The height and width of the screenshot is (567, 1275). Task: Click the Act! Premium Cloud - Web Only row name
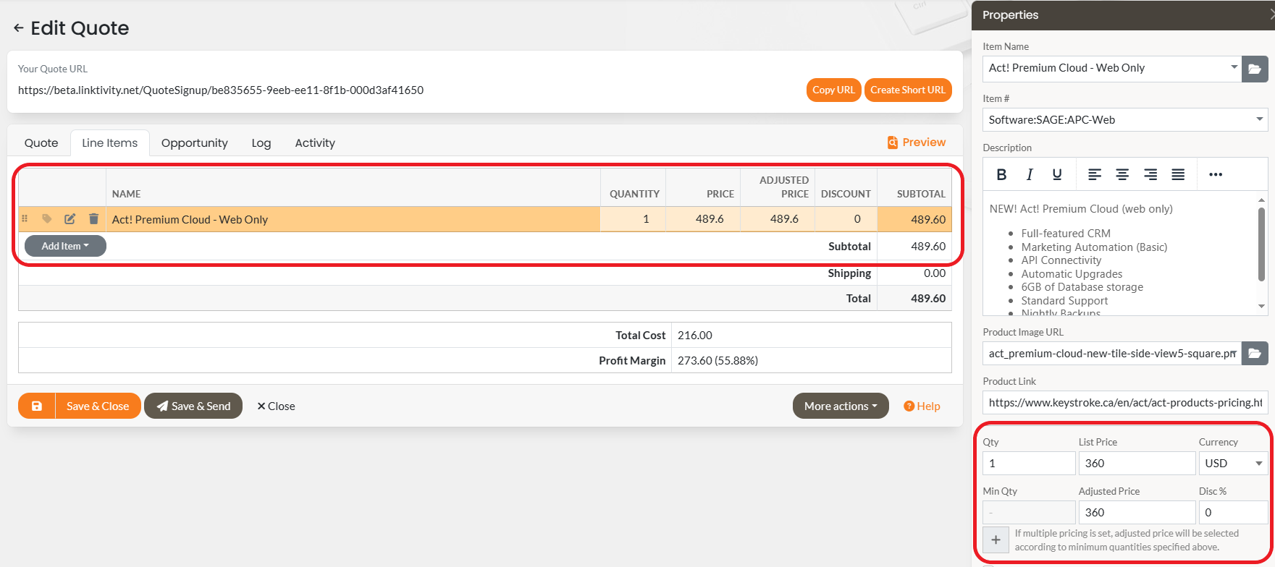coord(190,220)
